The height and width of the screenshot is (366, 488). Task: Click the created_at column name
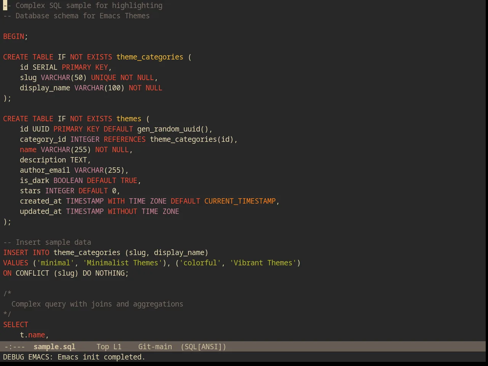(x=41, y=201)
